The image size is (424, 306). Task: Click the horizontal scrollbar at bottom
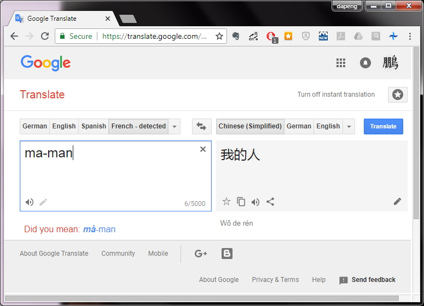pyautogui.click(x=201, y=298)
